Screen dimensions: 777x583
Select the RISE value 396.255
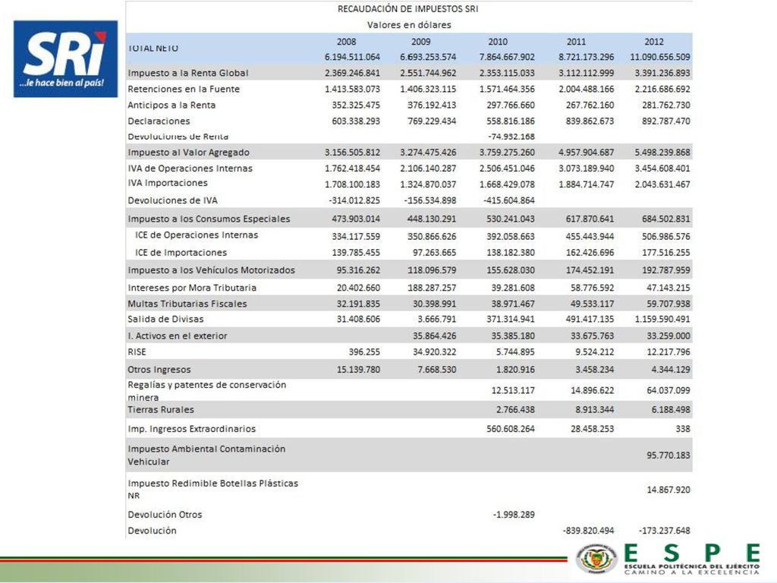pos(364,352)
